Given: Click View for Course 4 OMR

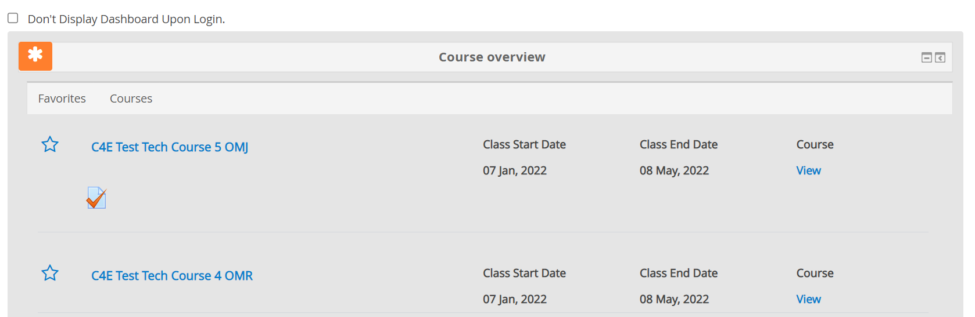Looking at the screenshot, I should pos(808,299).
